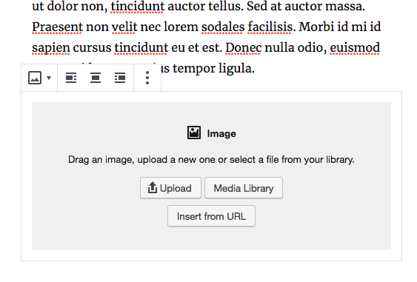The height and width of the screenshot is (282, 417).
Task: Click the word 'euismod' in paragraph
Action: coord(355,48)
